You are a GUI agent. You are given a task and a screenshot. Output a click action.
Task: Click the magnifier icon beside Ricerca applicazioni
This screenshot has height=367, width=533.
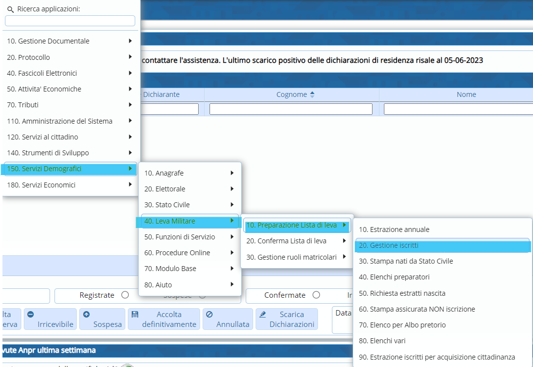tap(10, 9)
